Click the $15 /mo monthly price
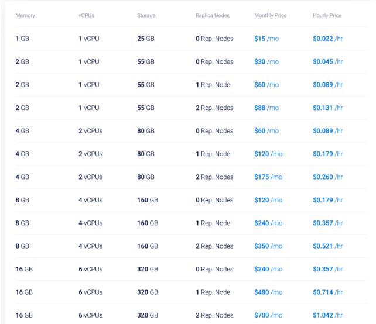Screen dimensions: 376x324 click(266, 39)
